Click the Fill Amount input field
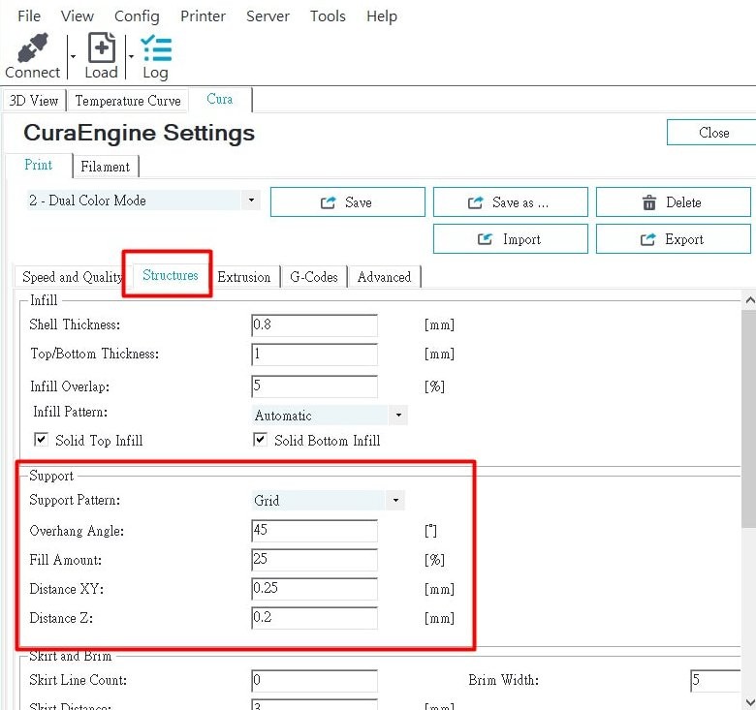 [x=314, y=560]
